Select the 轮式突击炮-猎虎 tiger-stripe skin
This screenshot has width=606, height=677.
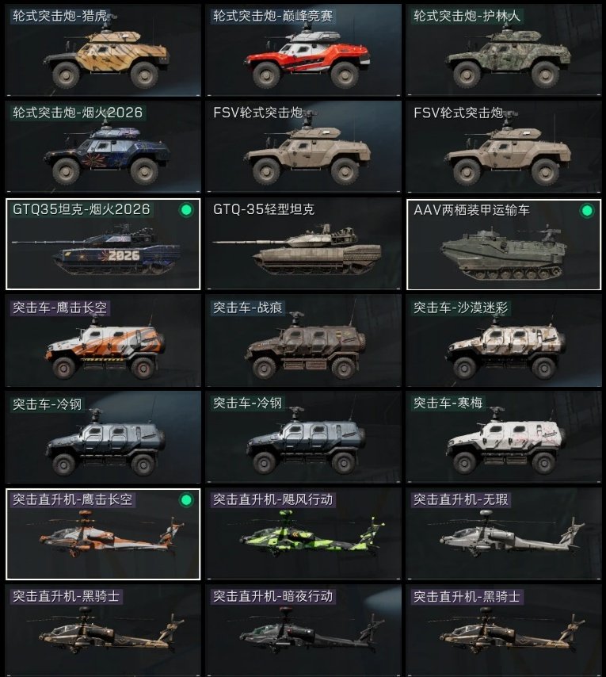point(103,50)
